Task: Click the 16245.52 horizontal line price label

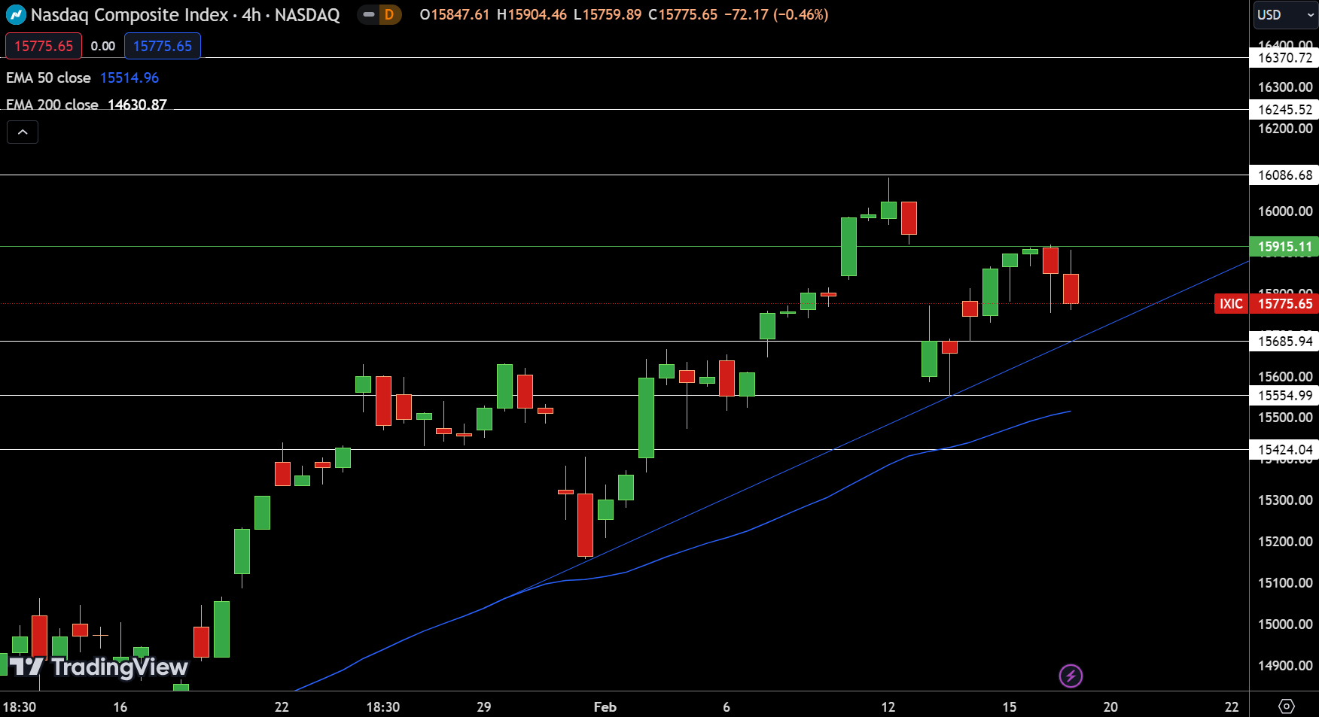Action: [x=1284, y=110]
